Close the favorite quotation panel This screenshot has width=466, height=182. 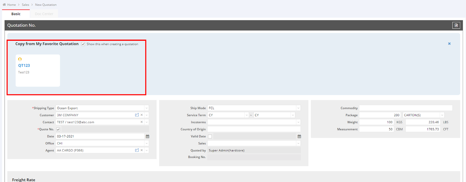tap(449, 44)
